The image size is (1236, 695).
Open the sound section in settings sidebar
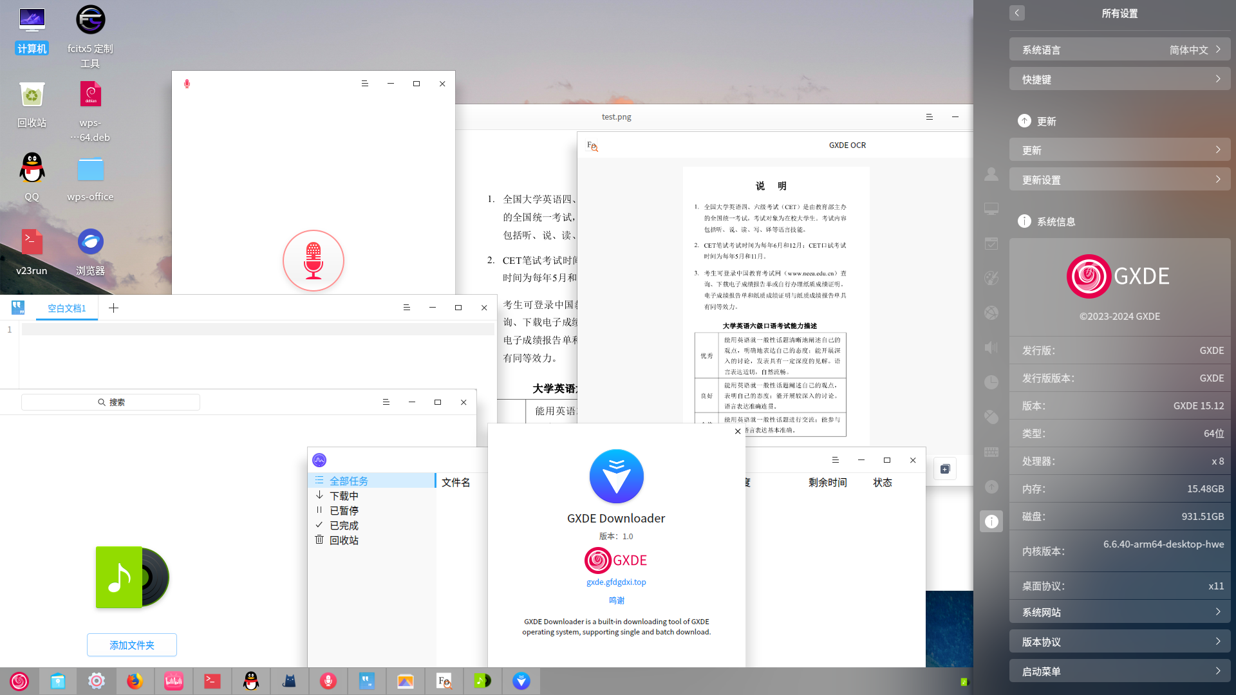point(991,347)
